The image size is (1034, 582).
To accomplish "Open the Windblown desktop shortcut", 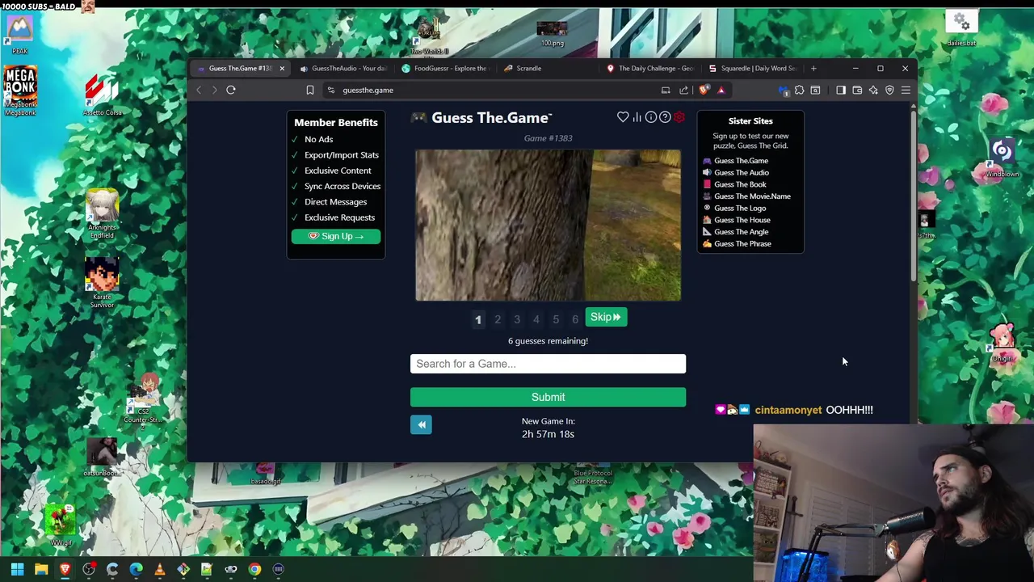I will 1002,157.
